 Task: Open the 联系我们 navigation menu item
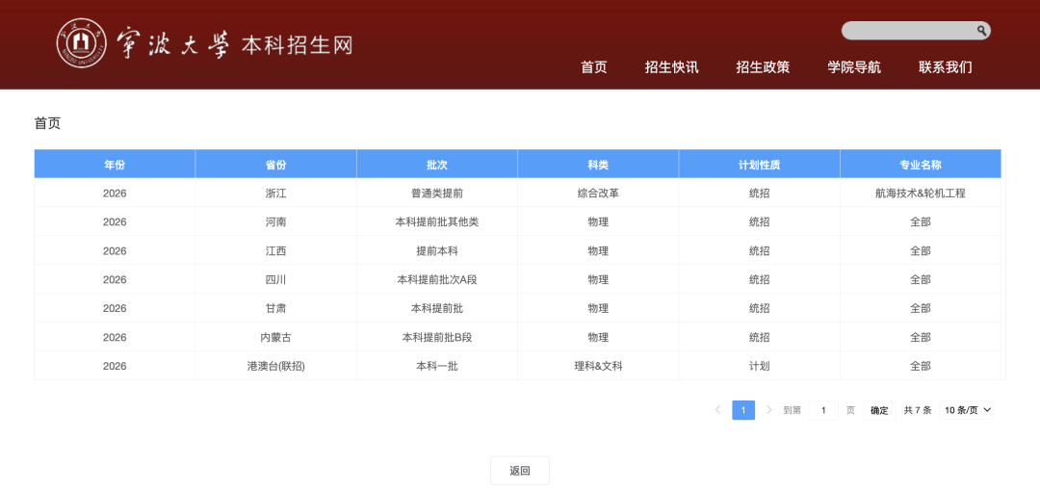point(946,67)
